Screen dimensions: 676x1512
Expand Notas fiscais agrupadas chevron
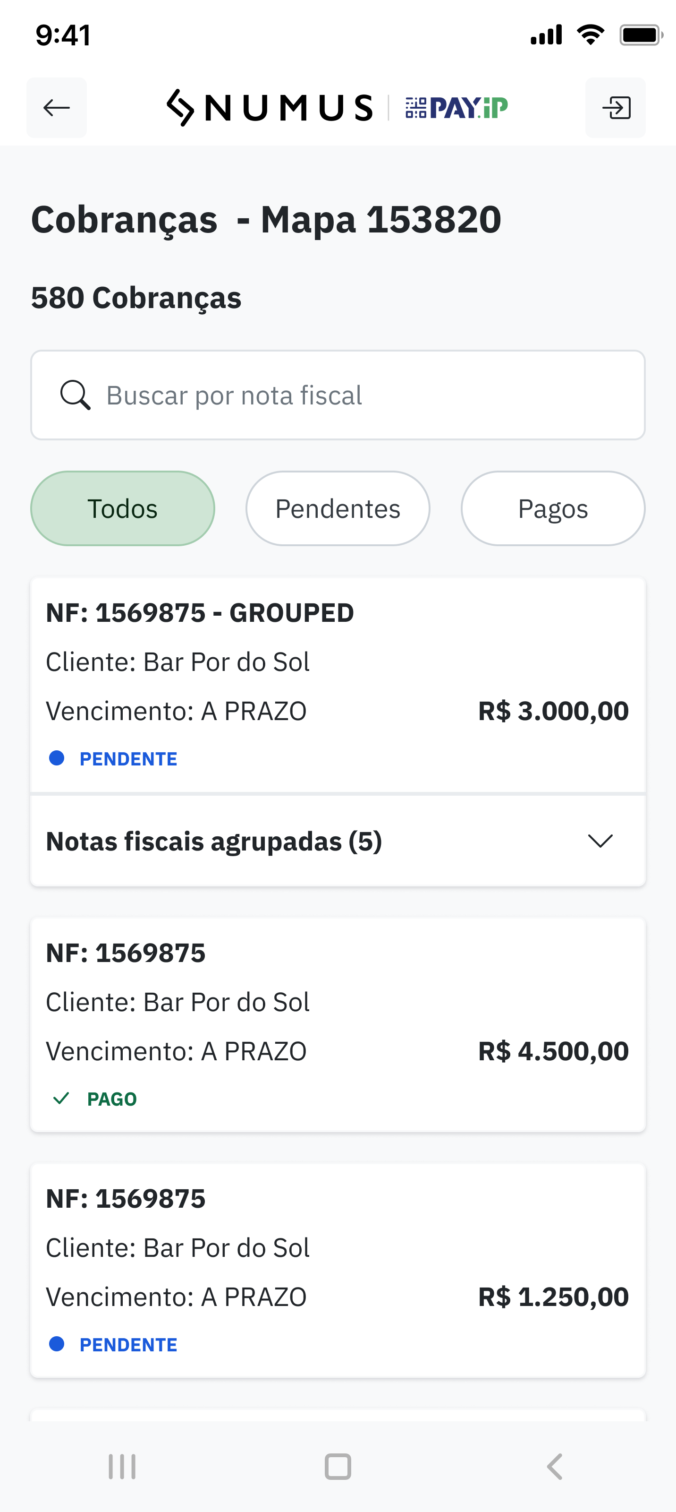[x=600, y=841]
